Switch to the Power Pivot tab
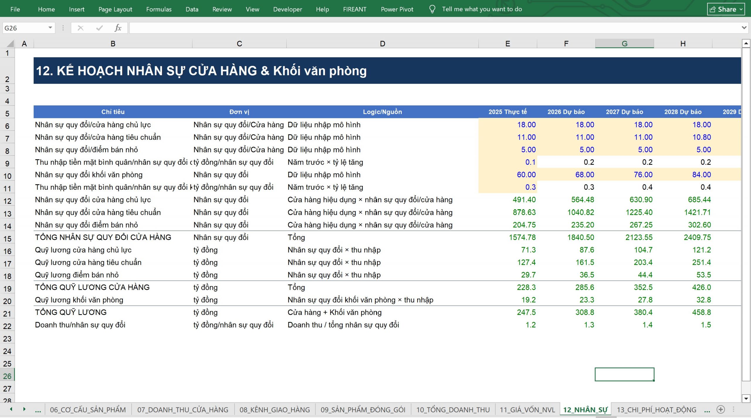This screenshot has height=418, width=751. coord(397,9)
